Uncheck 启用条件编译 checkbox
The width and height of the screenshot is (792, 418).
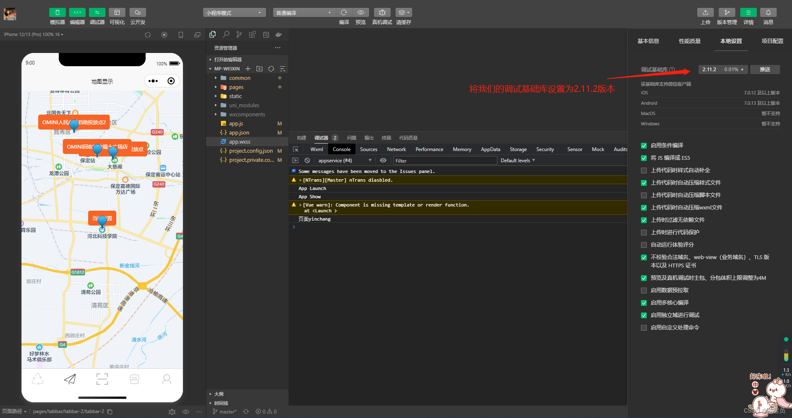click(x=644, y=146)
